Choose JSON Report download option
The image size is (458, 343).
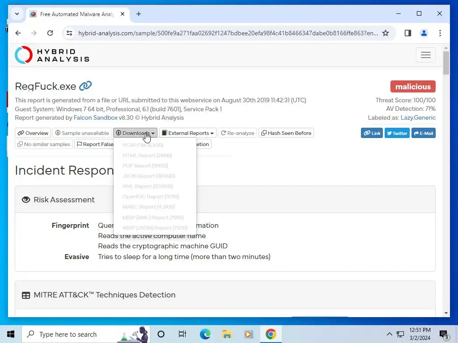coord(148,176)
